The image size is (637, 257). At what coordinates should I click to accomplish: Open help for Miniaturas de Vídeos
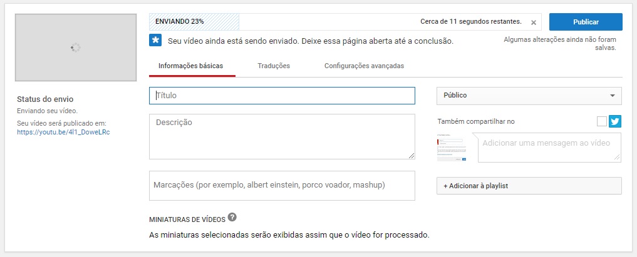point(232,218)
